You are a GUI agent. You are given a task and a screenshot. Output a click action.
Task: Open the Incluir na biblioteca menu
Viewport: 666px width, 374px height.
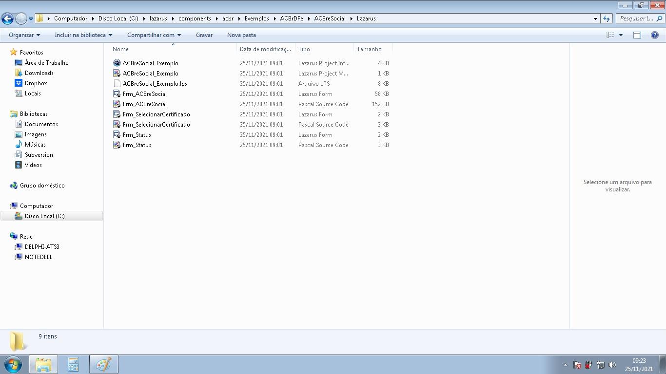click(x=83, y=35)
